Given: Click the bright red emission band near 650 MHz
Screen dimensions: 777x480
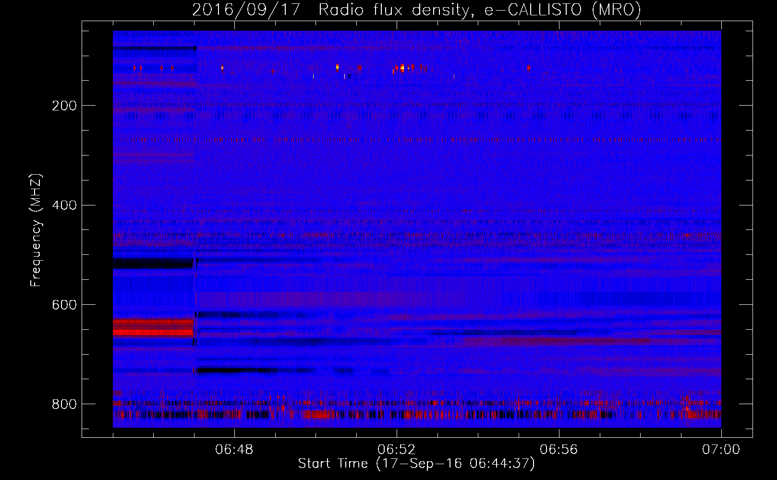Looking at the screenshot, I should [153, 328].
